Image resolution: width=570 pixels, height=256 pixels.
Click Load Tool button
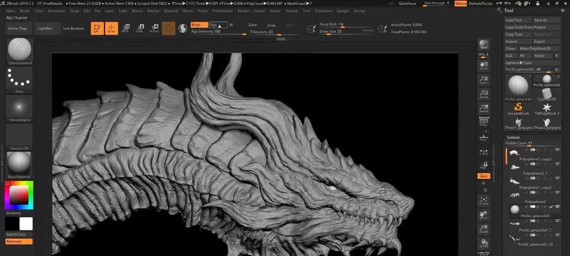[x=518, y=20]
